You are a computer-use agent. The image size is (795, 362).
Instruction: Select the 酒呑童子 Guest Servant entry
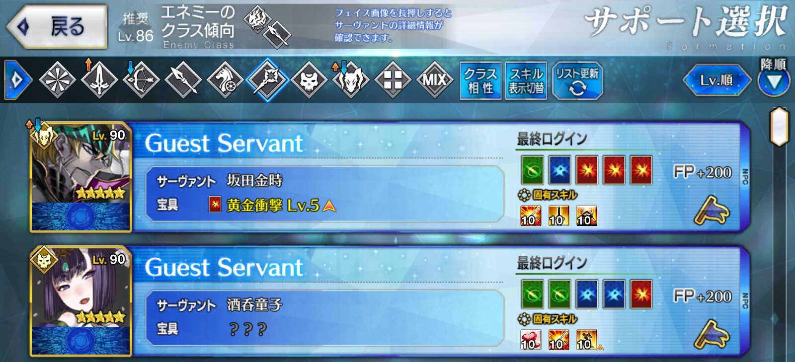[389, 301]
